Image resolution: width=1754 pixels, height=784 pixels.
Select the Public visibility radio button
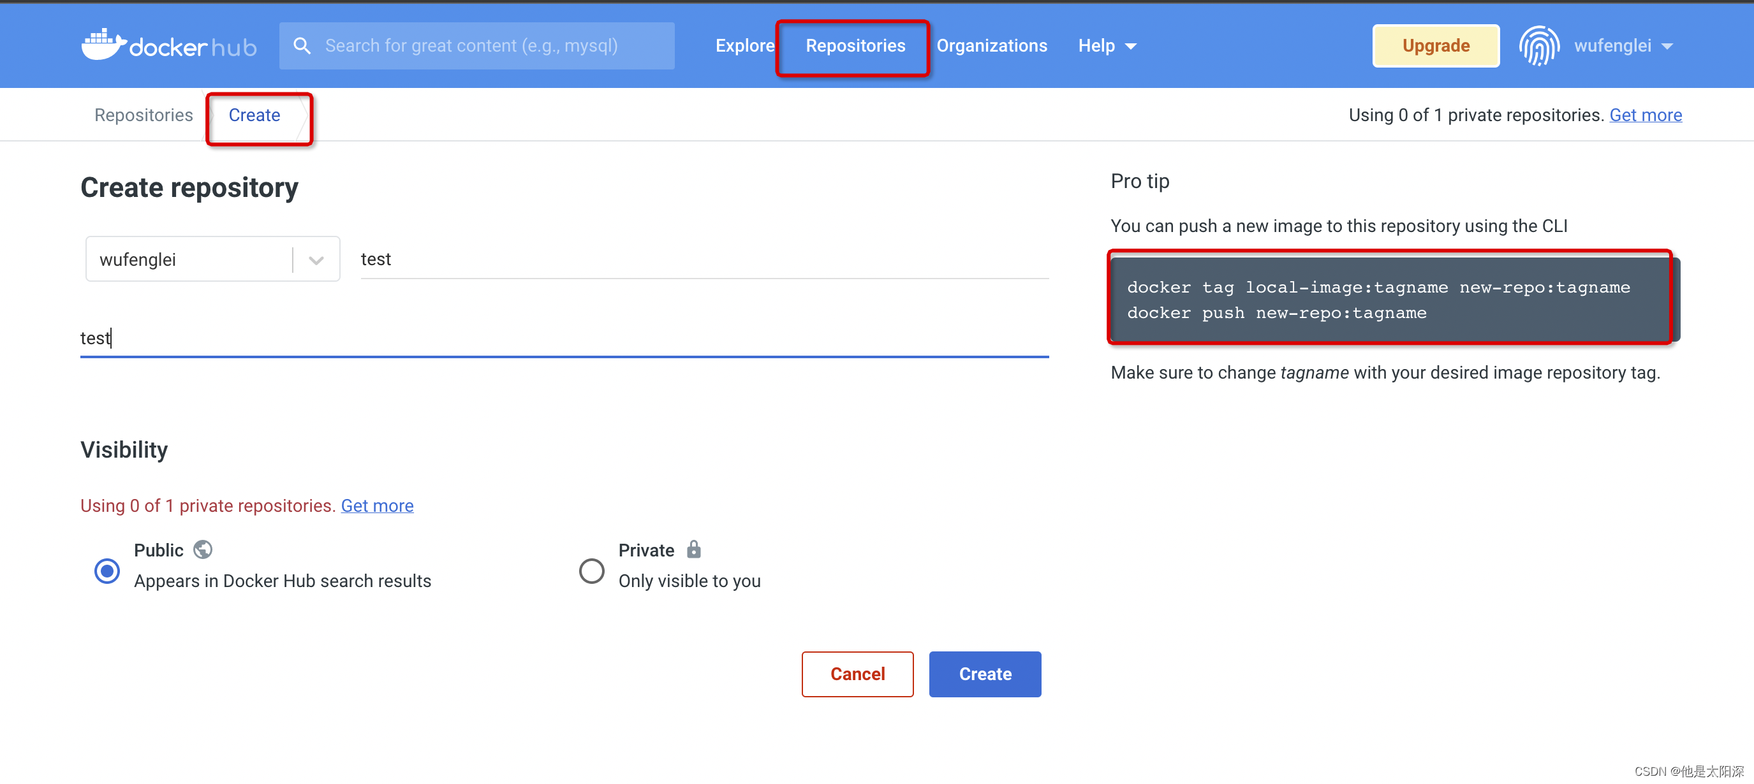click(x=107, y=570)
